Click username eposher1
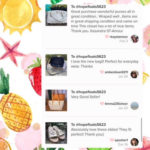150x150 pixels. (x=121, y=140)
